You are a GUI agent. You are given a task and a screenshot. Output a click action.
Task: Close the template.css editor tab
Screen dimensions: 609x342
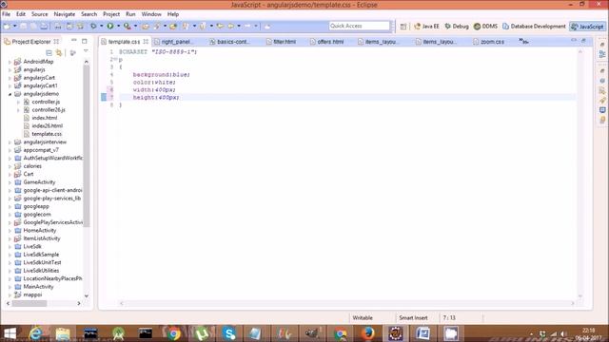click(x=146, y=41)
